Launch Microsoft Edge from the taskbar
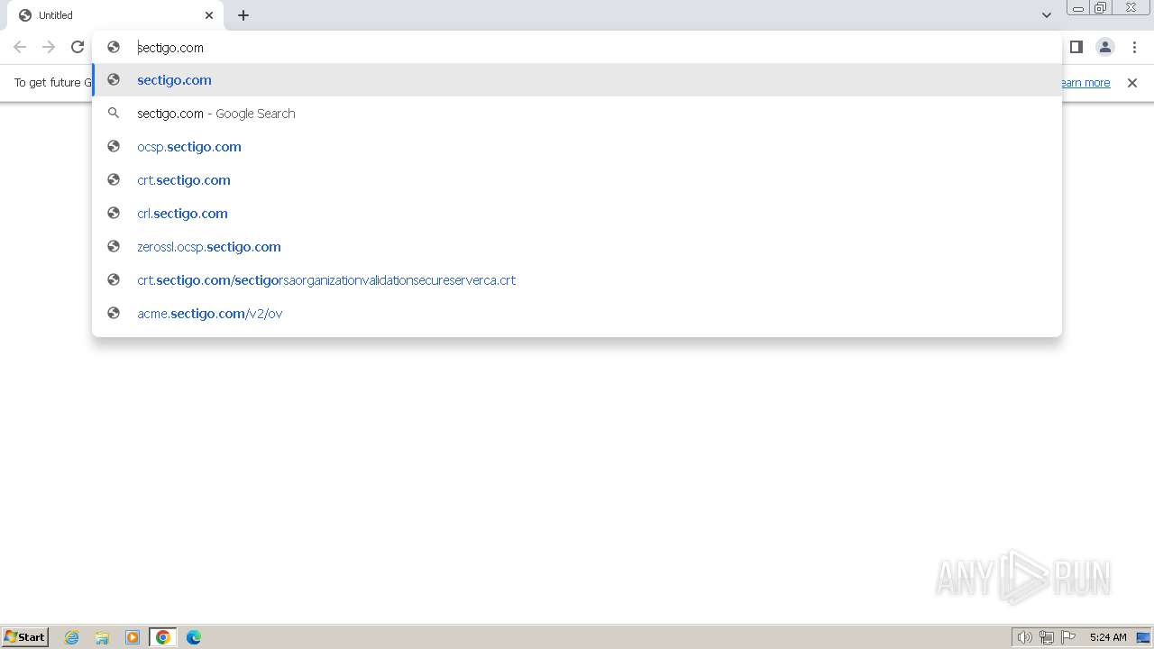Screen dimensions: 1154x649 coord(194,637)
